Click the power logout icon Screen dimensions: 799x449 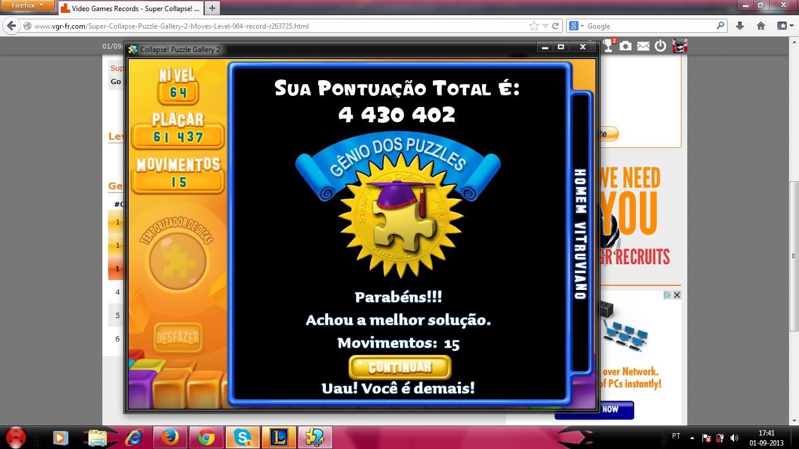[x=660, y=46]
